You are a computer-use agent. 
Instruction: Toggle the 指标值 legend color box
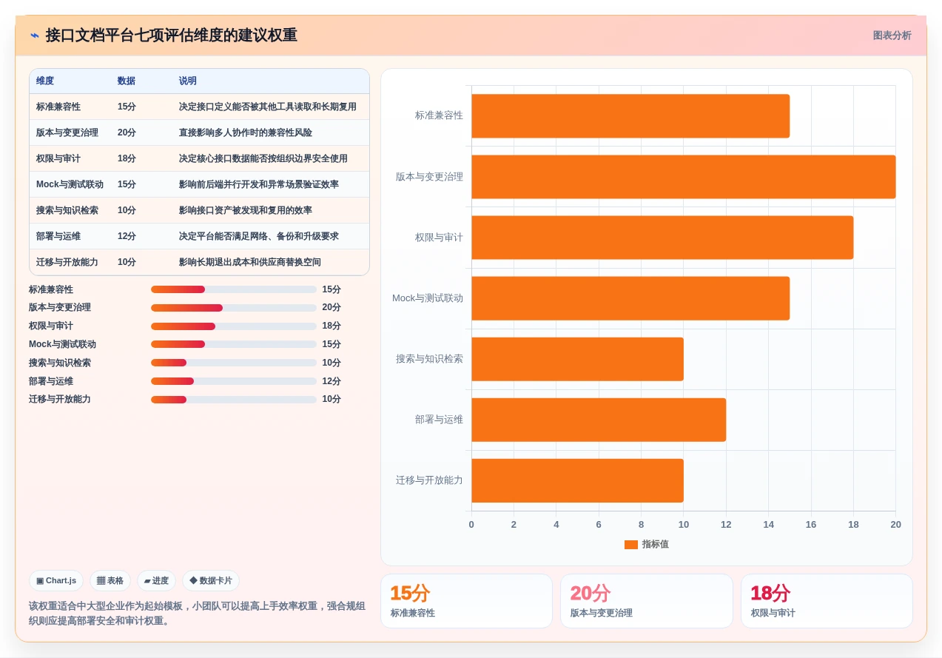point(631,545)
